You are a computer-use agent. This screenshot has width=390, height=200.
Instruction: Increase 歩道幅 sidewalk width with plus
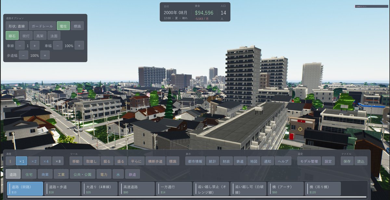click(x=45, y=55)
